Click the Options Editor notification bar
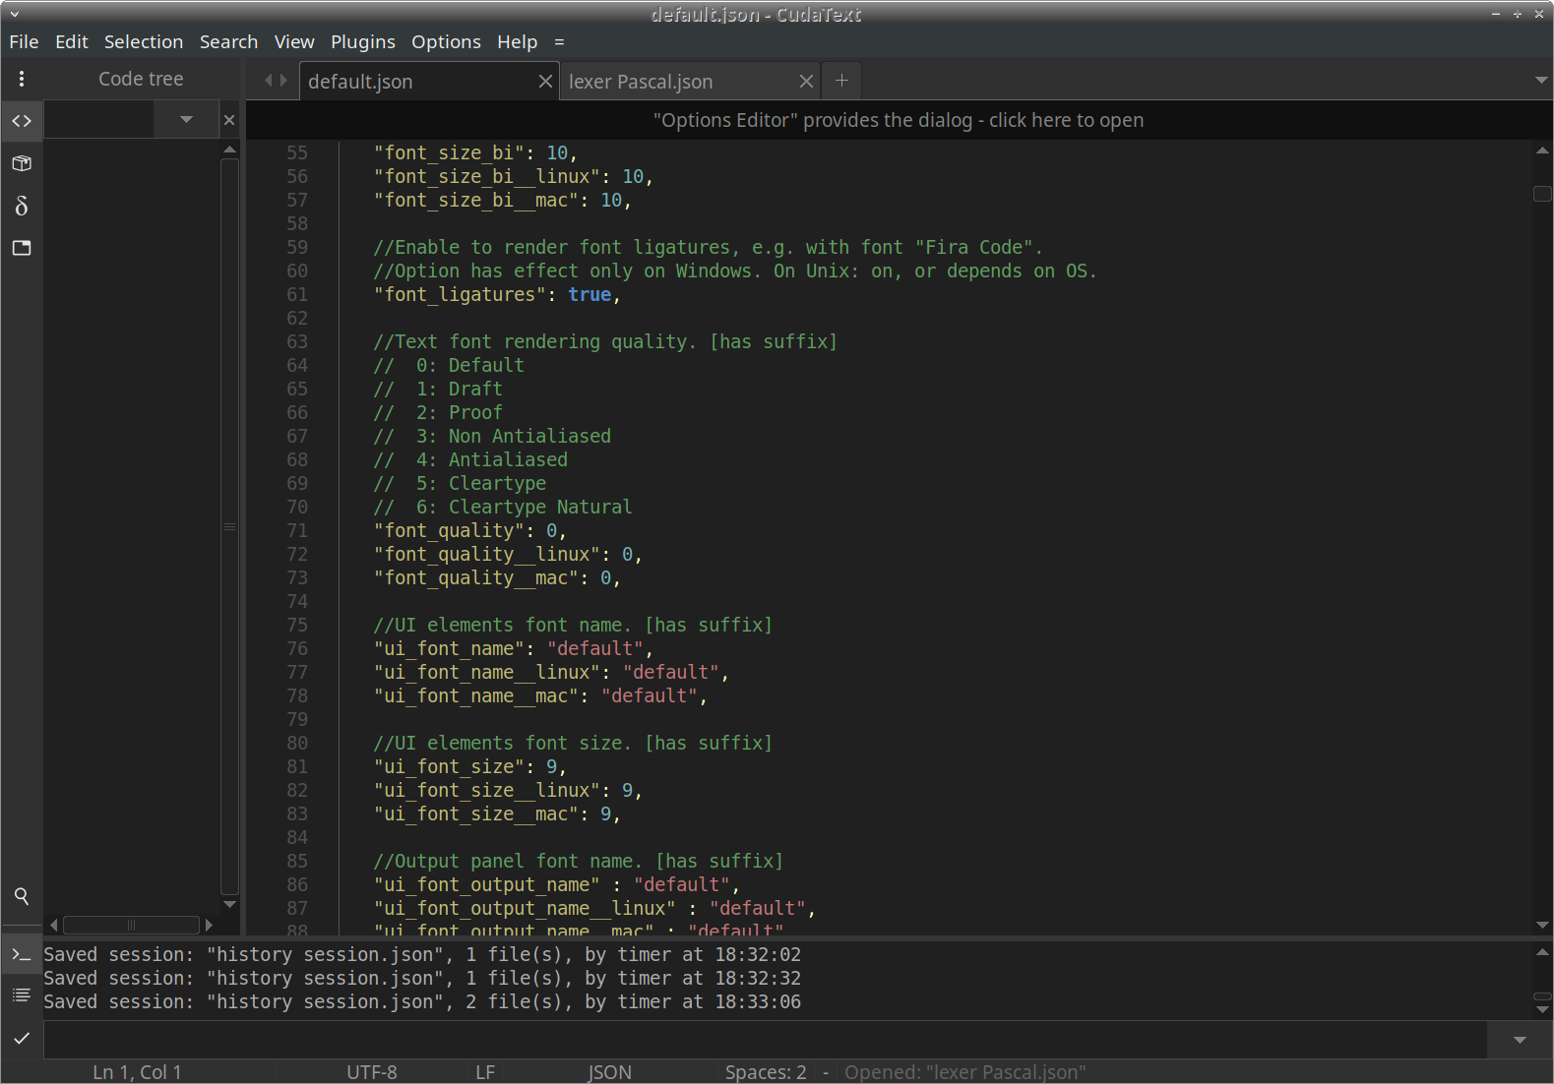Image resolution: width=1554 pixels, height=1084 pixels. [x=898, y=120]
